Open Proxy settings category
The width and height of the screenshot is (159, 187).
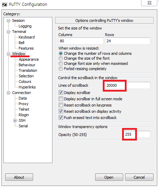click(23, 104)
